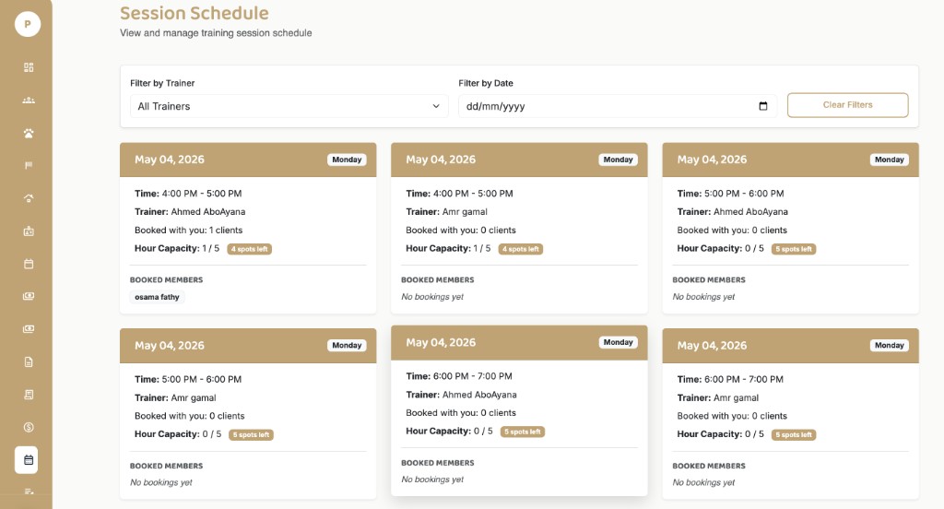Click 'Time: 4:00 PM - 5:00 PM' on the Ahmed AboAyana card
The image size is (944, 509).
(x=188, y=194)
